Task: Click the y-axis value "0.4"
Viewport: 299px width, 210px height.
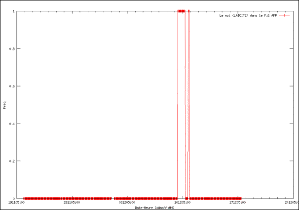Action: point(12,124)
